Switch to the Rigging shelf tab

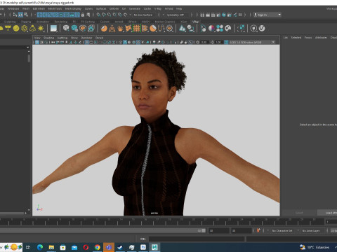pyautogui.click(x=26, y=22)
